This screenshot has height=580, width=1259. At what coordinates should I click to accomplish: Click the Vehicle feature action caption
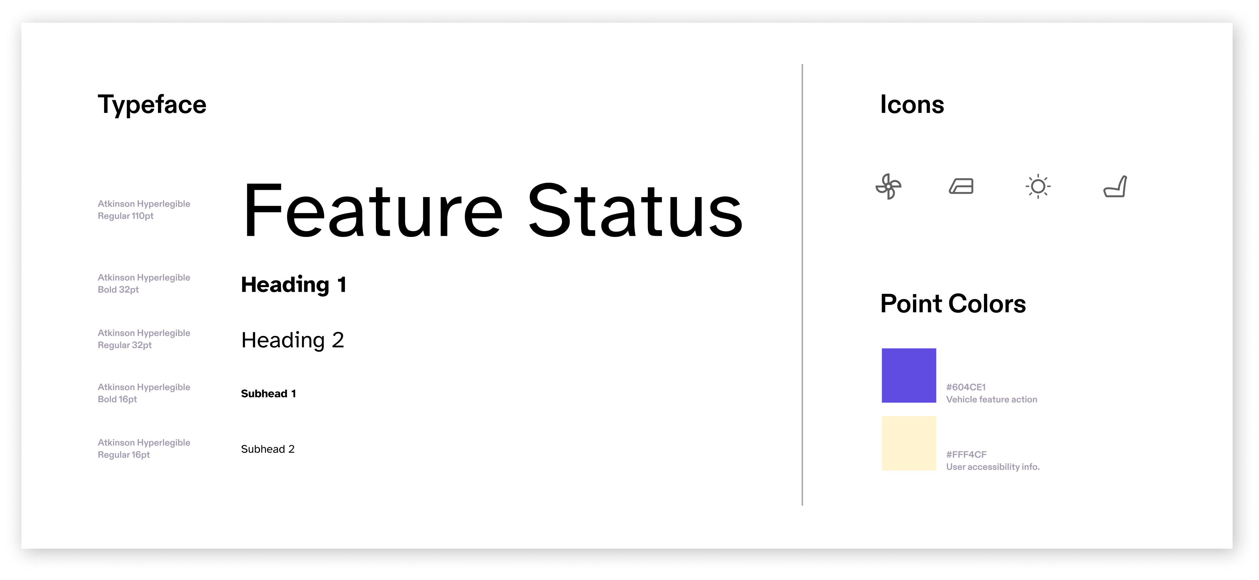click(x=991, y=399)
